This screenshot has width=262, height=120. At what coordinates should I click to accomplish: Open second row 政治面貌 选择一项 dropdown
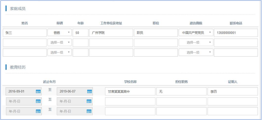pyautogui.click(x=196, y=42)
